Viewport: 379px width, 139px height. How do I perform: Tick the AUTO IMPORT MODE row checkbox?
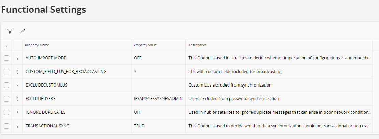(6, 58)
